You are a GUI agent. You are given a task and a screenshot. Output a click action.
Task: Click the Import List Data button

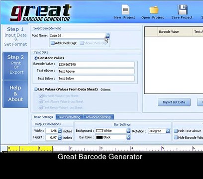click(x=174, y=102)
